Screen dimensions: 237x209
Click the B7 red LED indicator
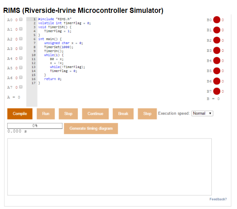coord(217,91)
